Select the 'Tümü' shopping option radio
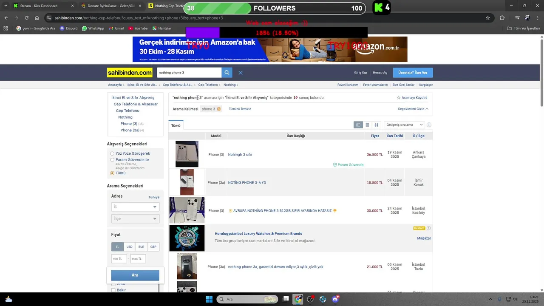 coord(112,173)
